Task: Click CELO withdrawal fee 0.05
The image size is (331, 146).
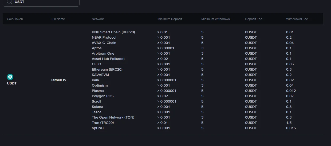Action: pos(290,64)
